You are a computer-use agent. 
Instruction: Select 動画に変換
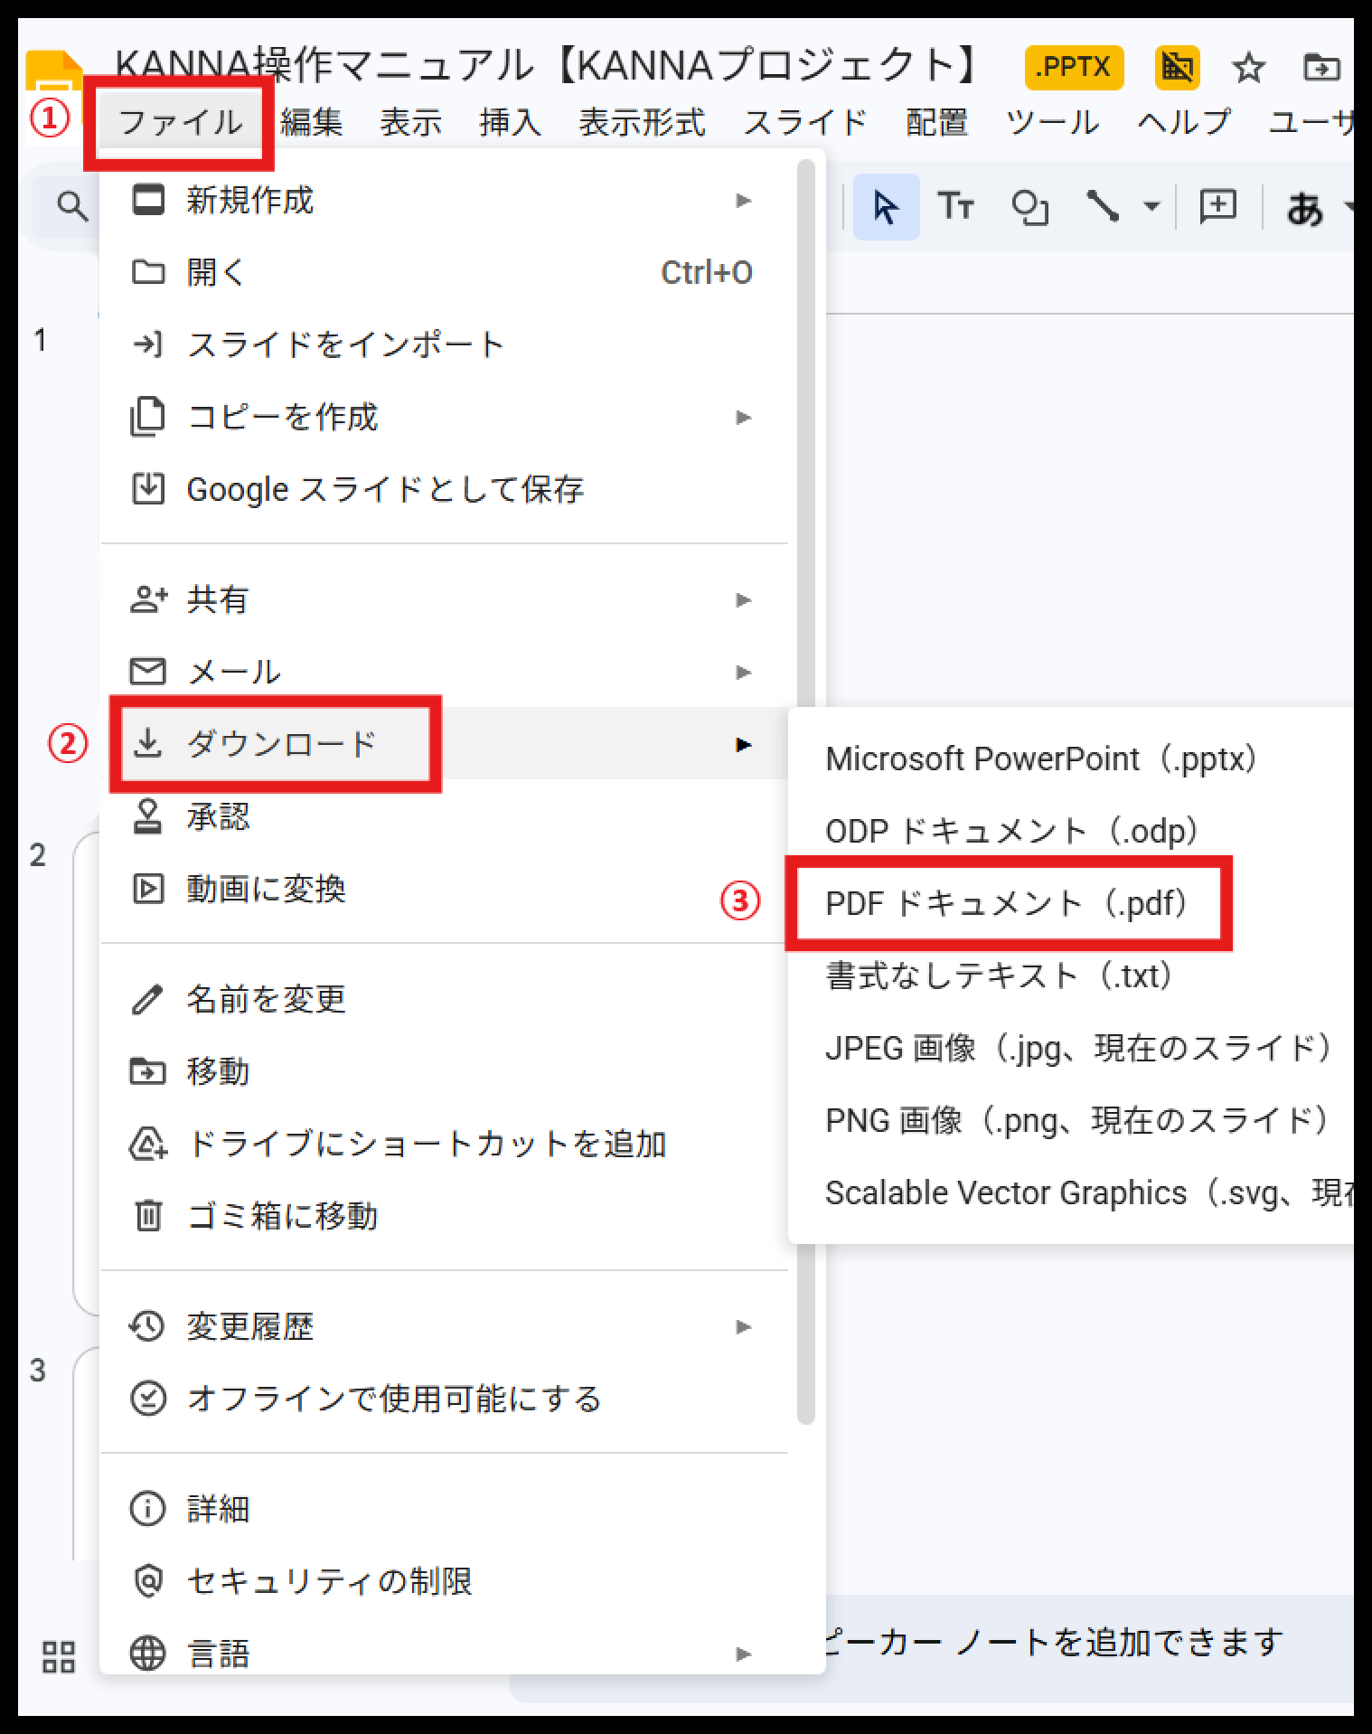[444, 889]
